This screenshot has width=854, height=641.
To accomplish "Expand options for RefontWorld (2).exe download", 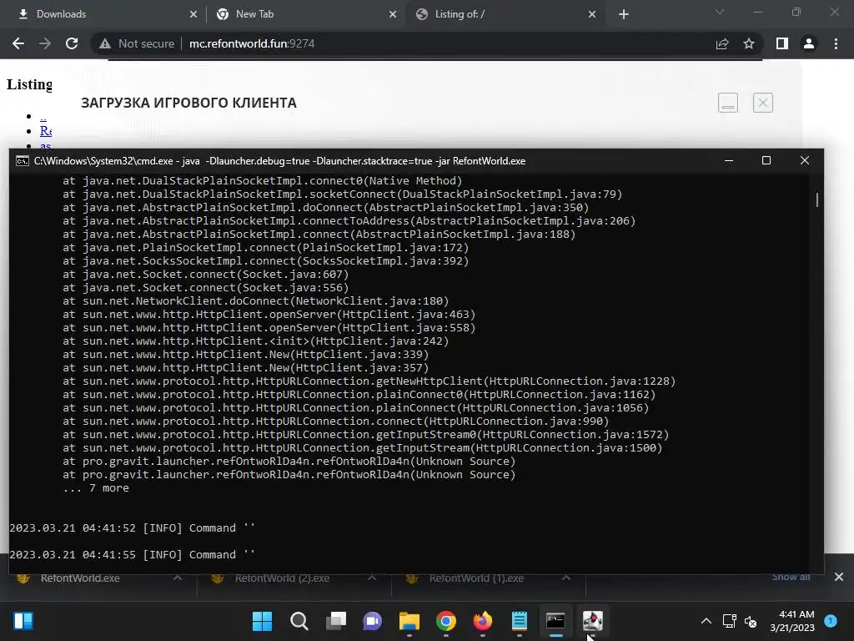I will pos(372,578).
